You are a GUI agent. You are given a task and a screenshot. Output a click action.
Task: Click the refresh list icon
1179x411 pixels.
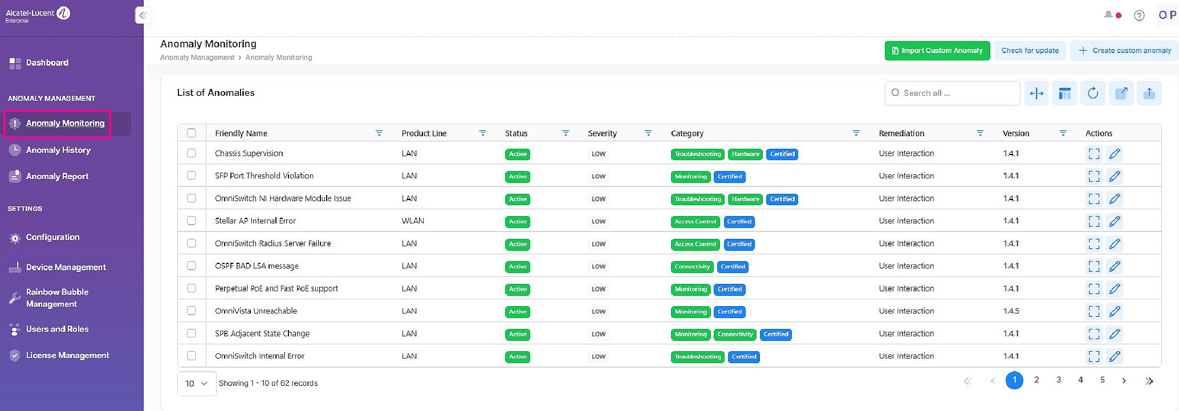click(1092, 93)
